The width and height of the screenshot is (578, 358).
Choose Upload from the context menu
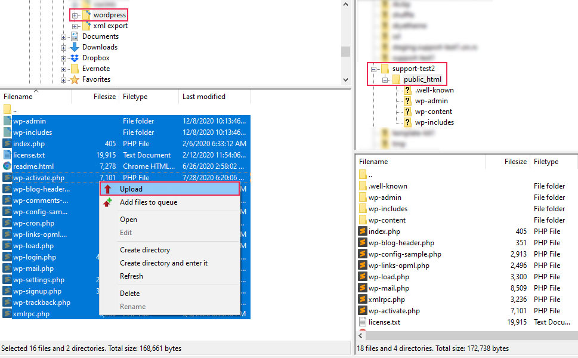169,189
